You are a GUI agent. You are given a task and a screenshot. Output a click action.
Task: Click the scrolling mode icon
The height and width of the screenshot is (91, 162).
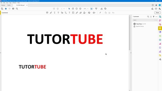point(96,9)
